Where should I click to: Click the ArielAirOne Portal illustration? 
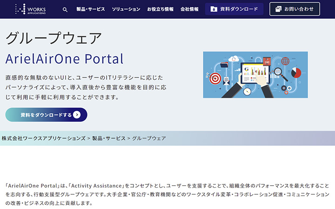click(x=255, y=75)
